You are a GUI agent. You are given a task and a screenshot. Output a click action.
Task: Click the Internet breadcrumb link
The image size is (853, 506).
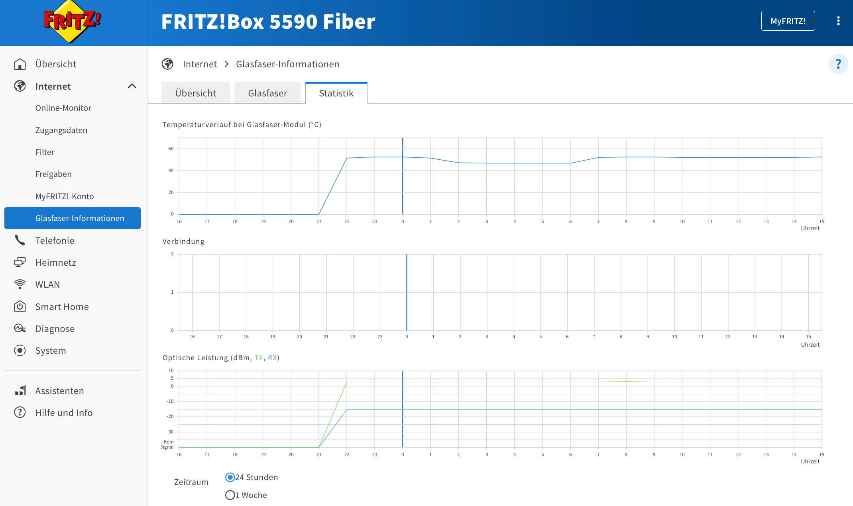(200, 64)
